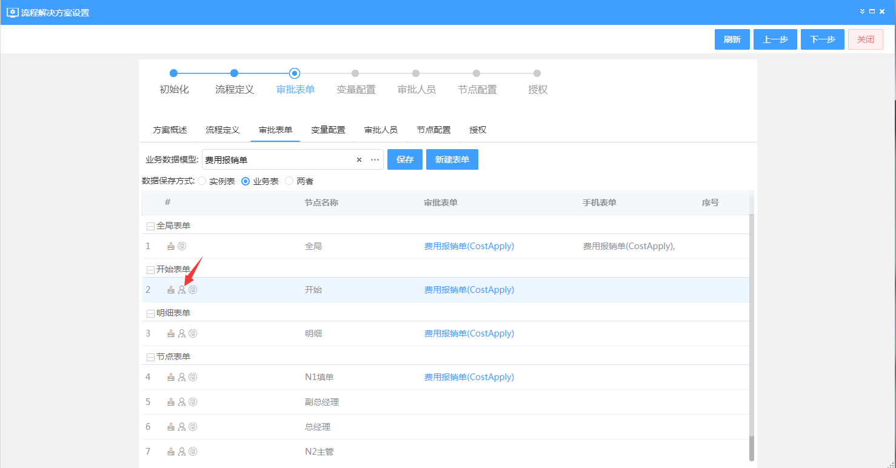Click the stamp icon in the 总经理 row

pyautogui.click(x=171, y=427)
